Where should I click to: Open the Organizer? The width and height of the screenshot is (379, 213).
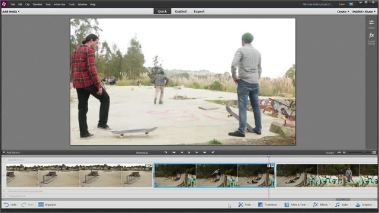pyautogui.click(x=47, y=205)
